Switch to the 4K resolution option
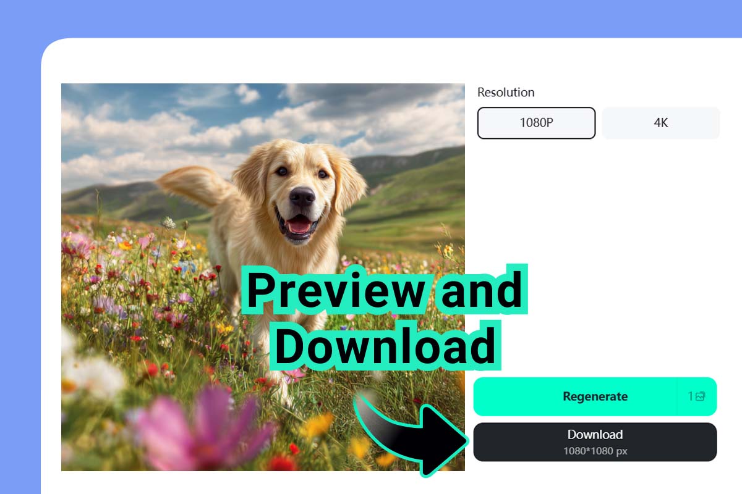 (660, 122)
